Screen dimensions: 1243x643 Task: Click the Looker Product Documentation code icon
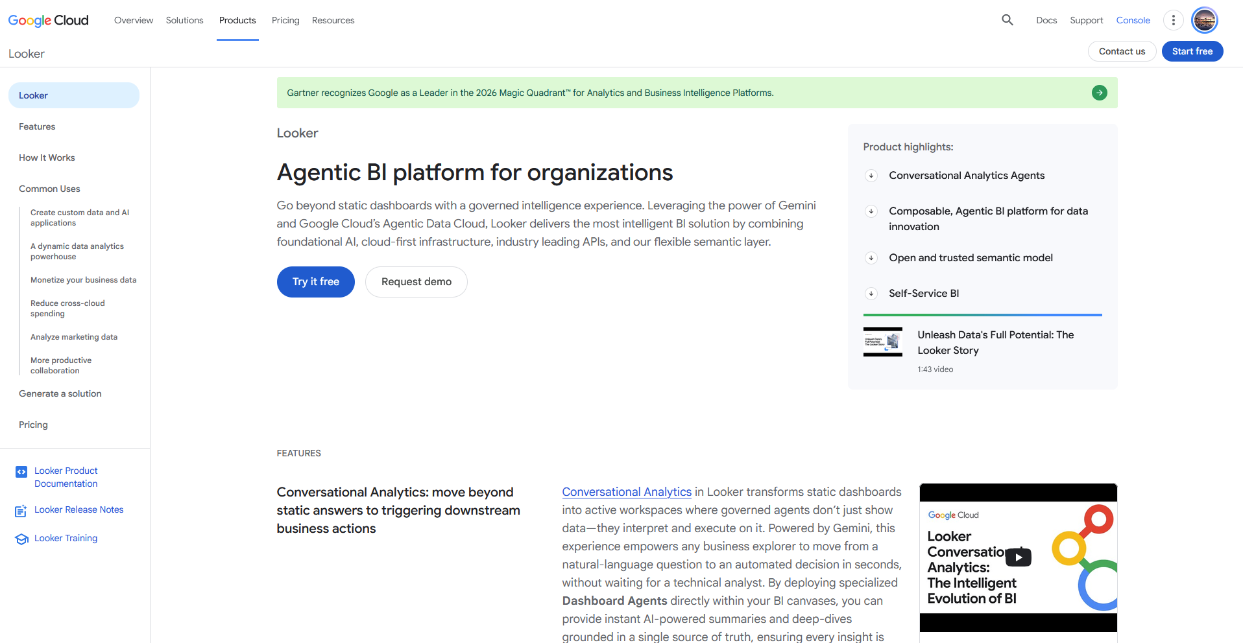[21, 472]
